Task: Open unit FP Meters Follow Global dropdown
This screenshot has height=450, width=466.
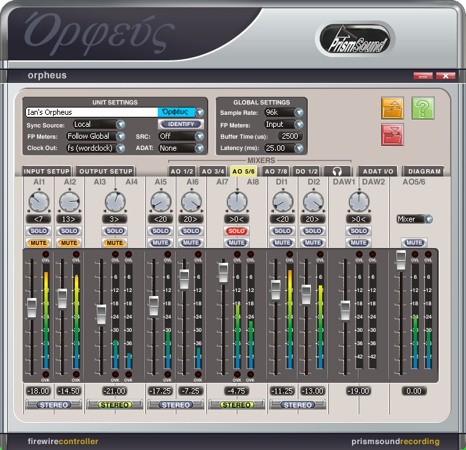Action: pyautogui.click(x=121, y=136)
